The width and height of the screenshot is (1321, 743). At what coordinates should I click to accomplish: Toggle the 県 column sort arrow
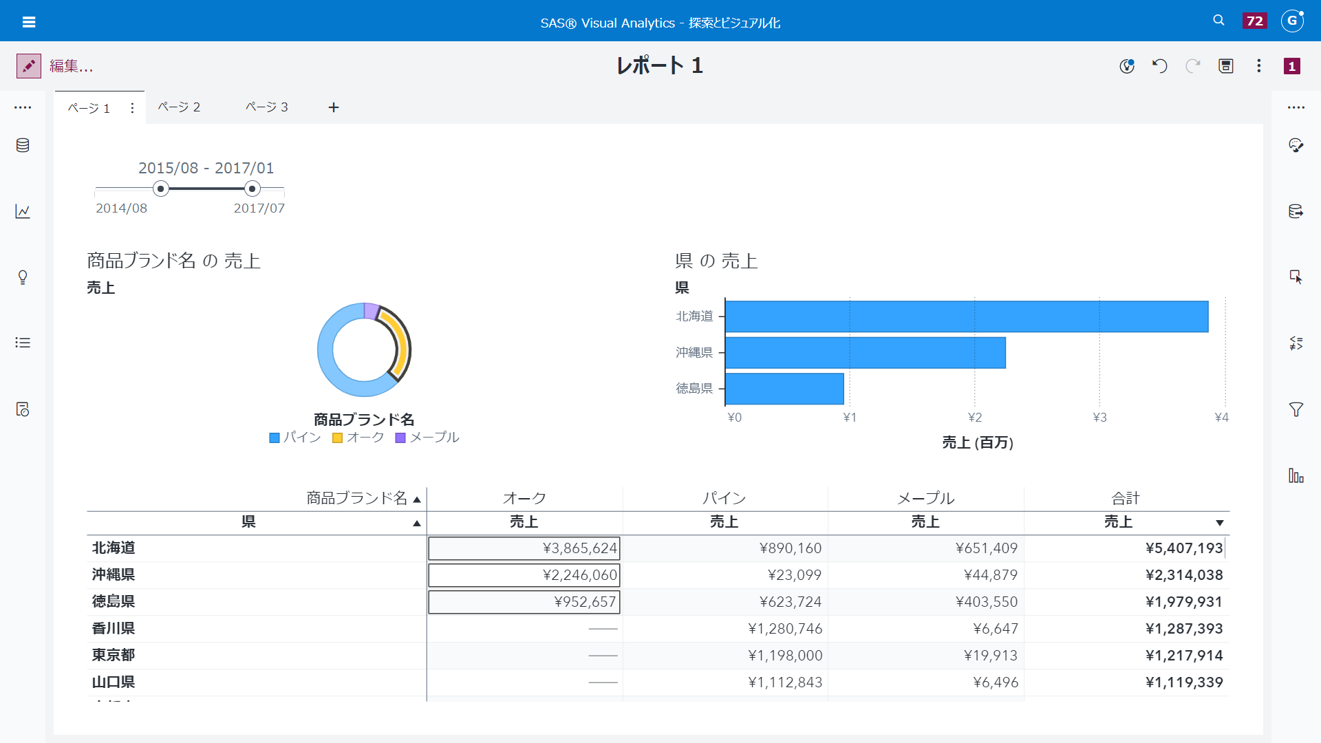coord(416,524)
